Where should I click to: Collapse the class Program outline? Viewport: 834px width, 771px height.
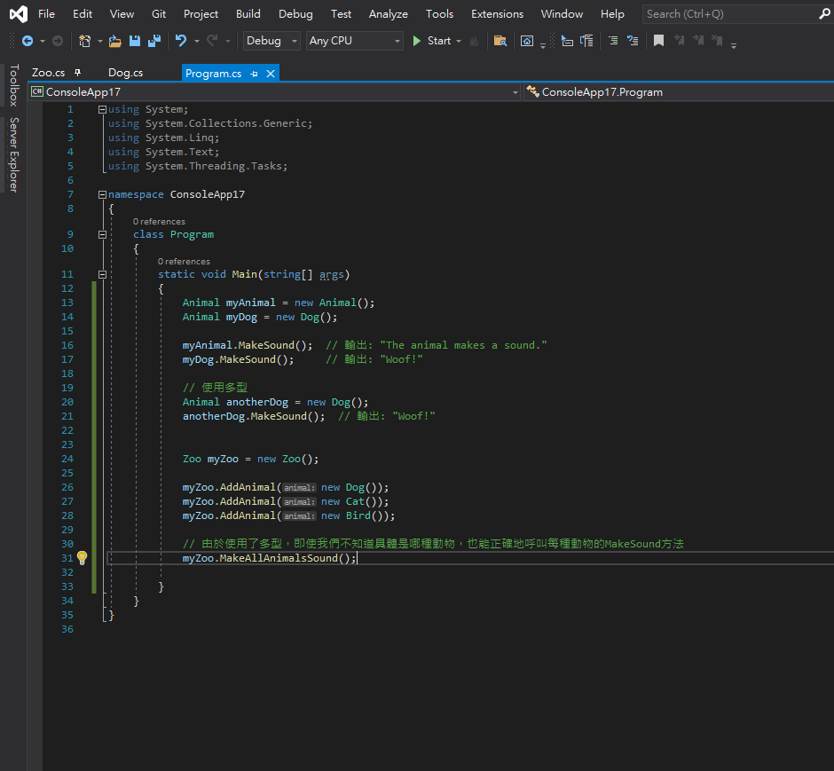tap(103, 234)
